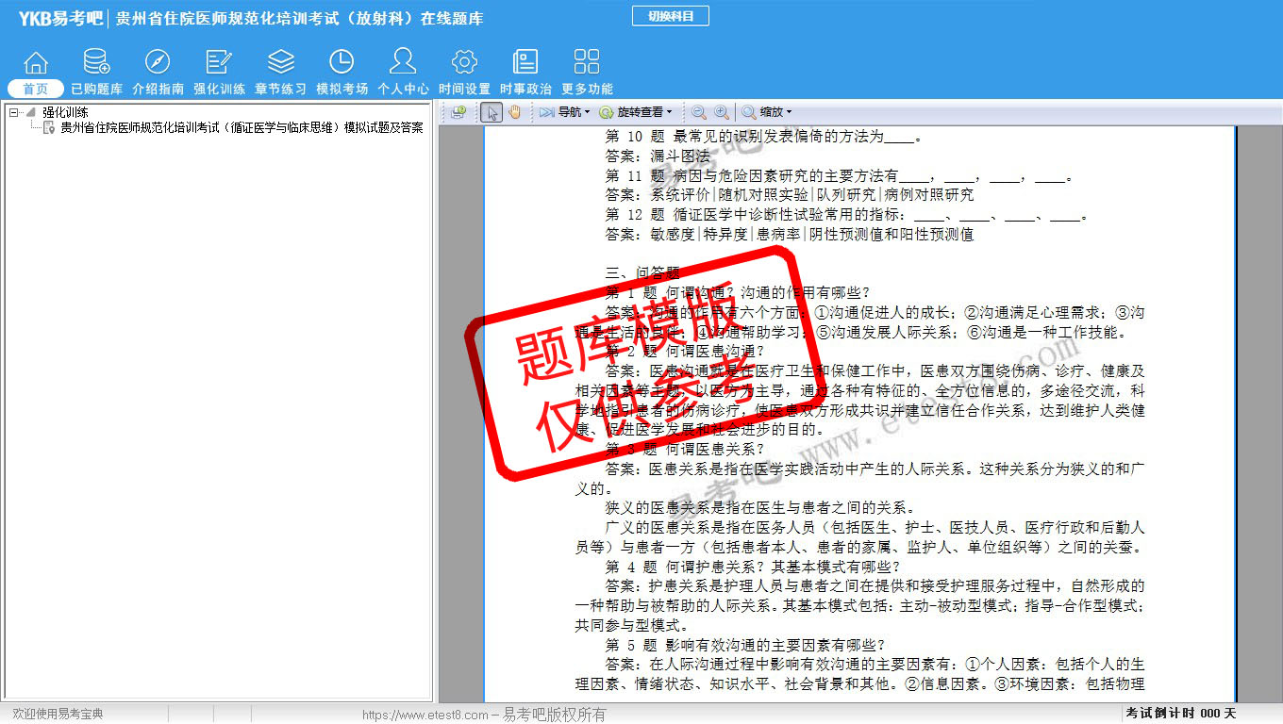Click the print document toolbar icon

click(458, 112)
